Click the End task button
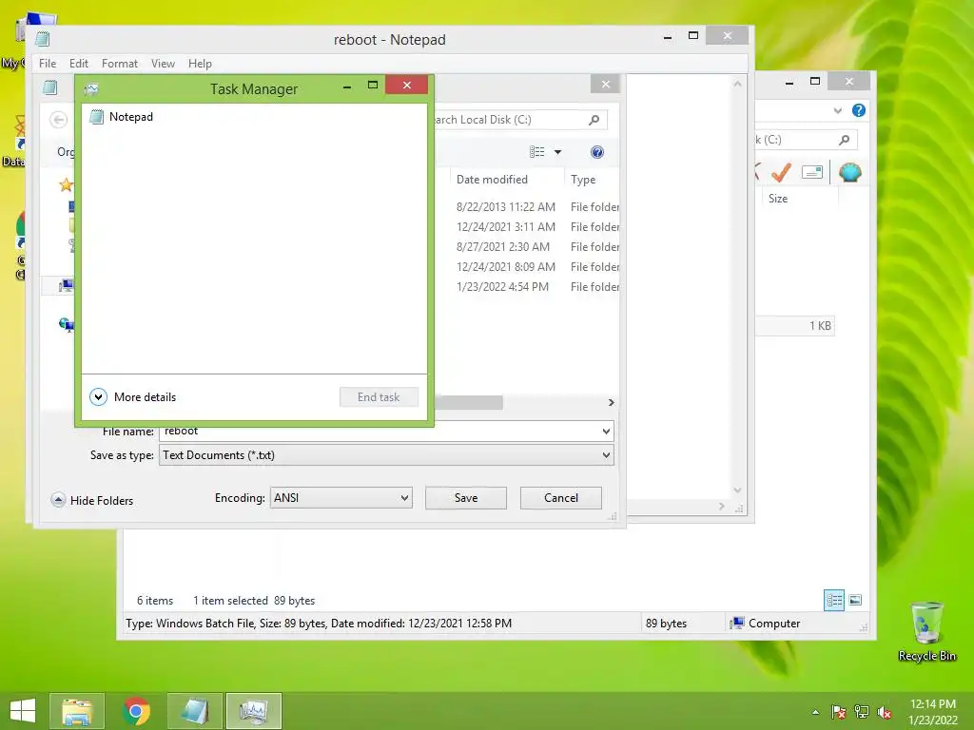This screenshot has width=974, height=730. point(379,396)
